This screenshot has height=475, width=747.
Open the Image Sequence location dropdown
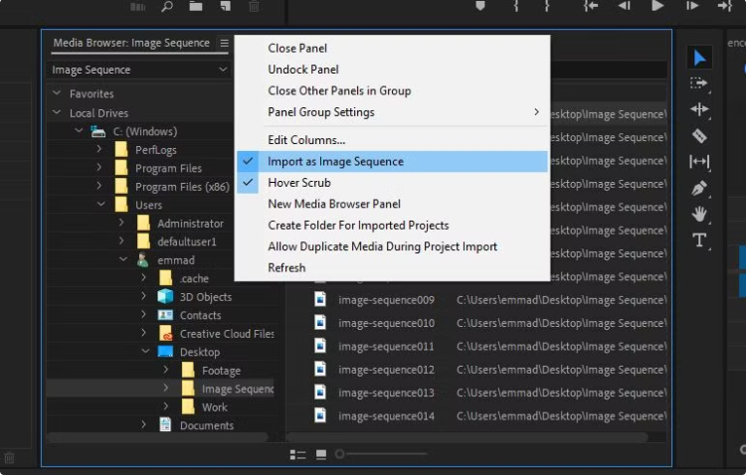click(x=139, y=70)
